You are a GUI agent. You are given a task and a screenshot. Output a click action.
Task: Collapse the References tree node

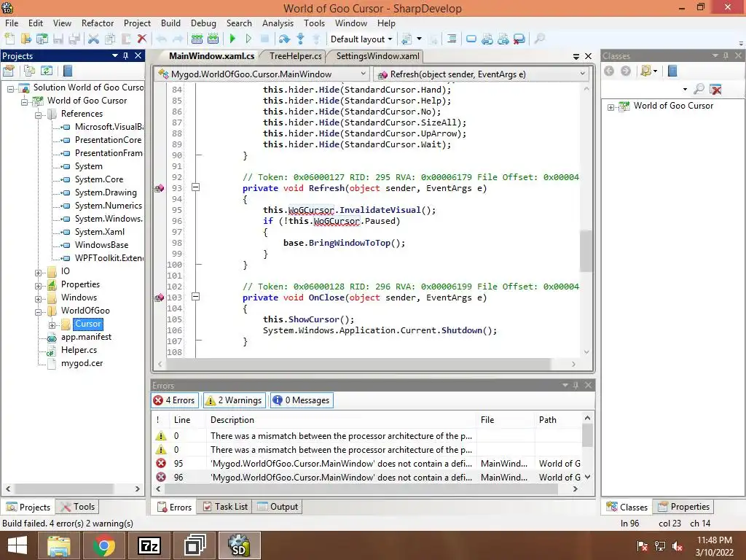coord(38,114)
